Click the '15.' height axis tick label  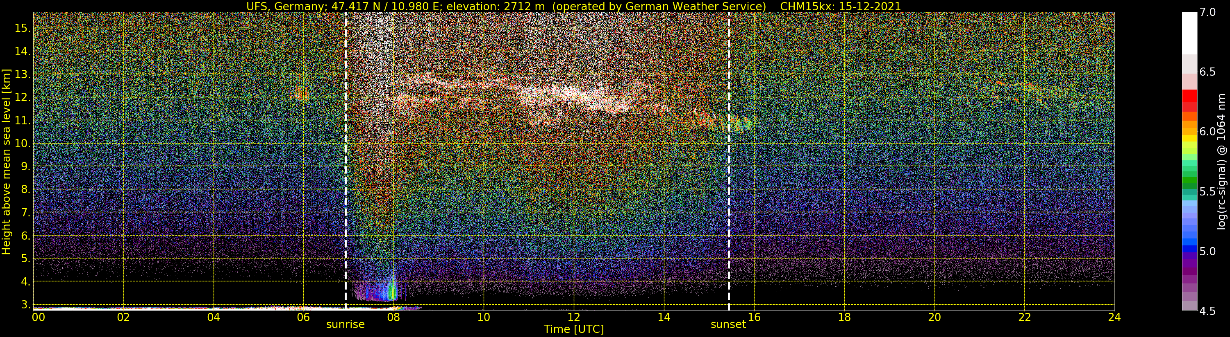click(23, 28)
